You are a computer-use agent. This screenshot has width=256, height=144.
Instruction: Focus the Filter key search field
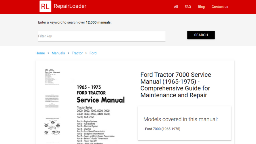click(102, 36)
